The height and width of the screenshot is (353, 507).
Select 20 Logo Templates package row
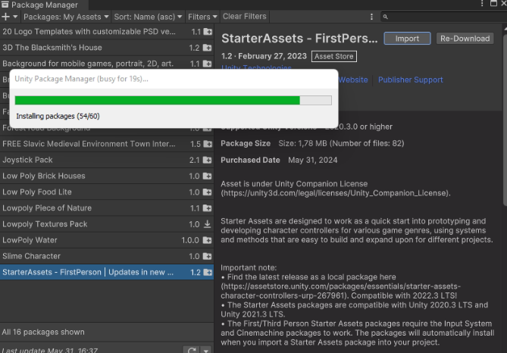click(x=107, y=32)
